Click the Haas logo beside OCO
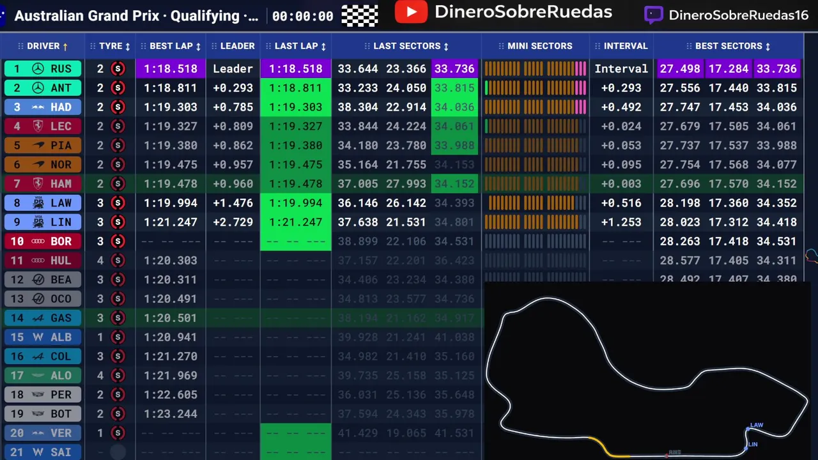The width and height of the screenshot is (818, 460). [x=38, y=298]
